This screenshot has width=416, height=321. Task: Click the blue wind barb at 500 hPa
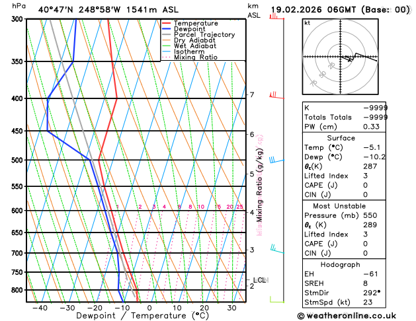(276, 160)
